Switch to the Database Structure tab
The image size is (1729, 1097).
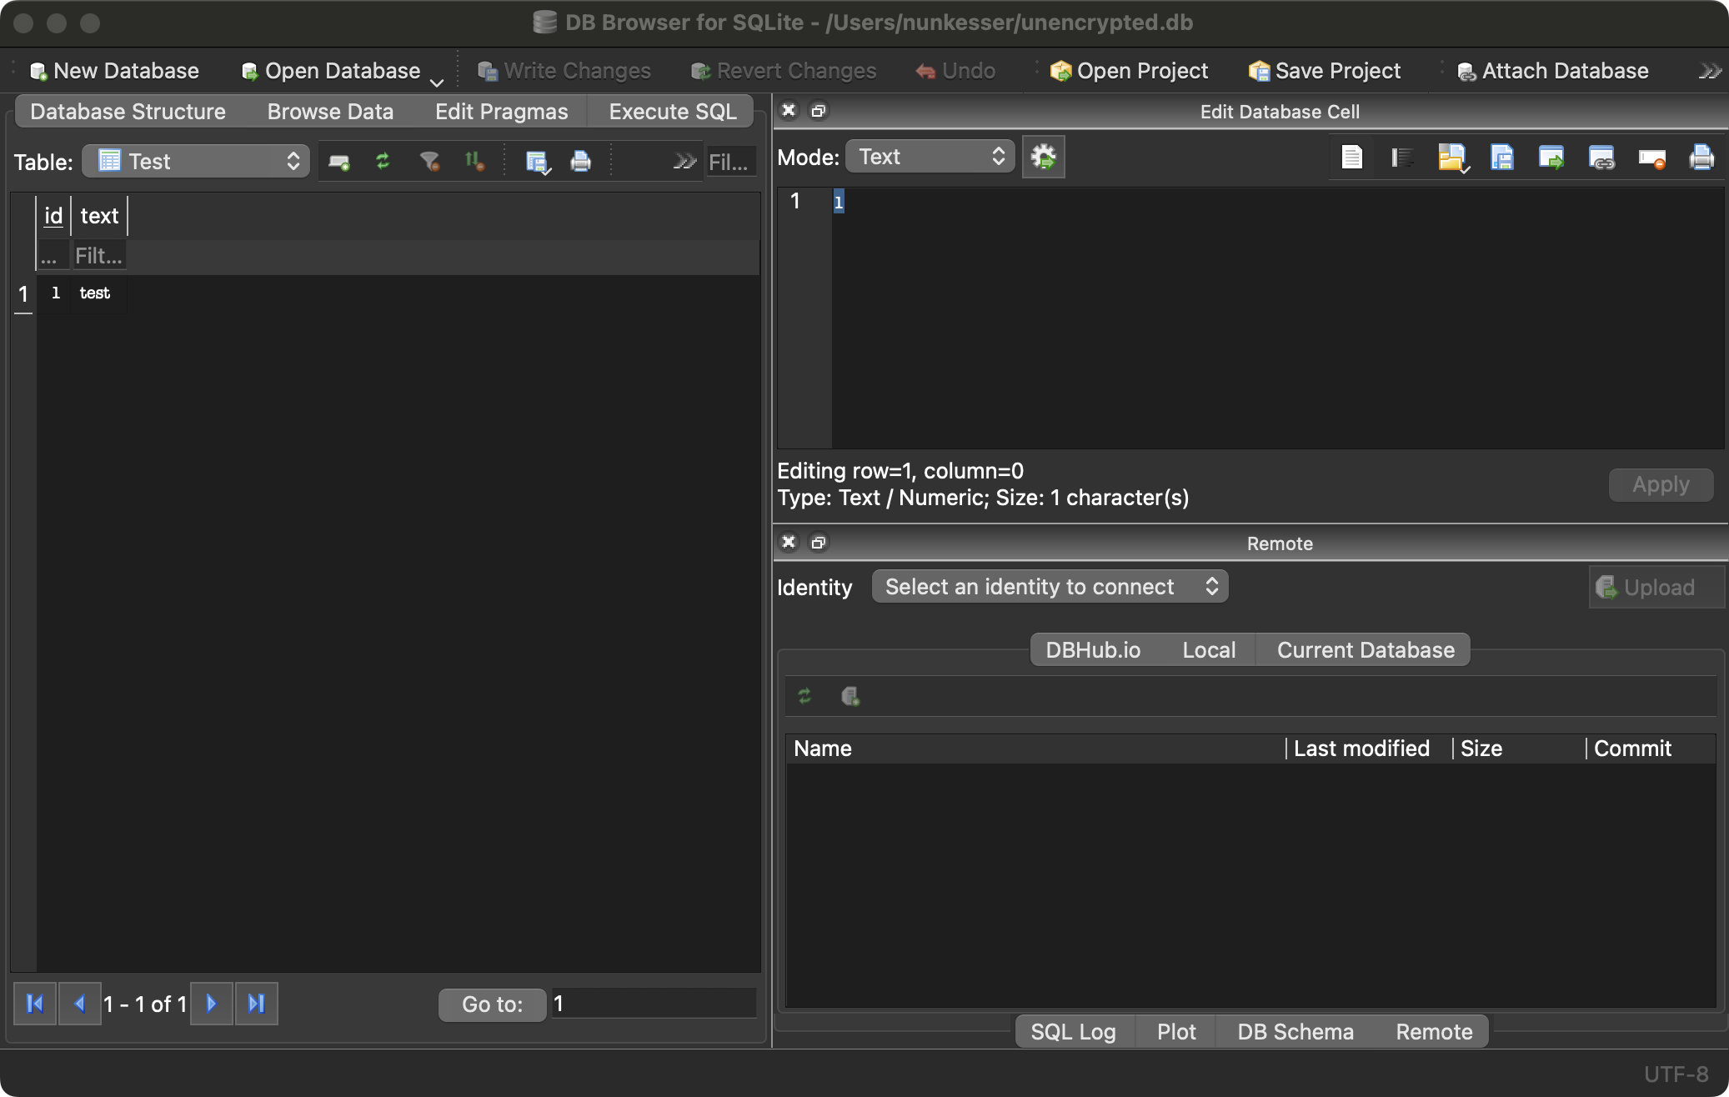point(128,112)
